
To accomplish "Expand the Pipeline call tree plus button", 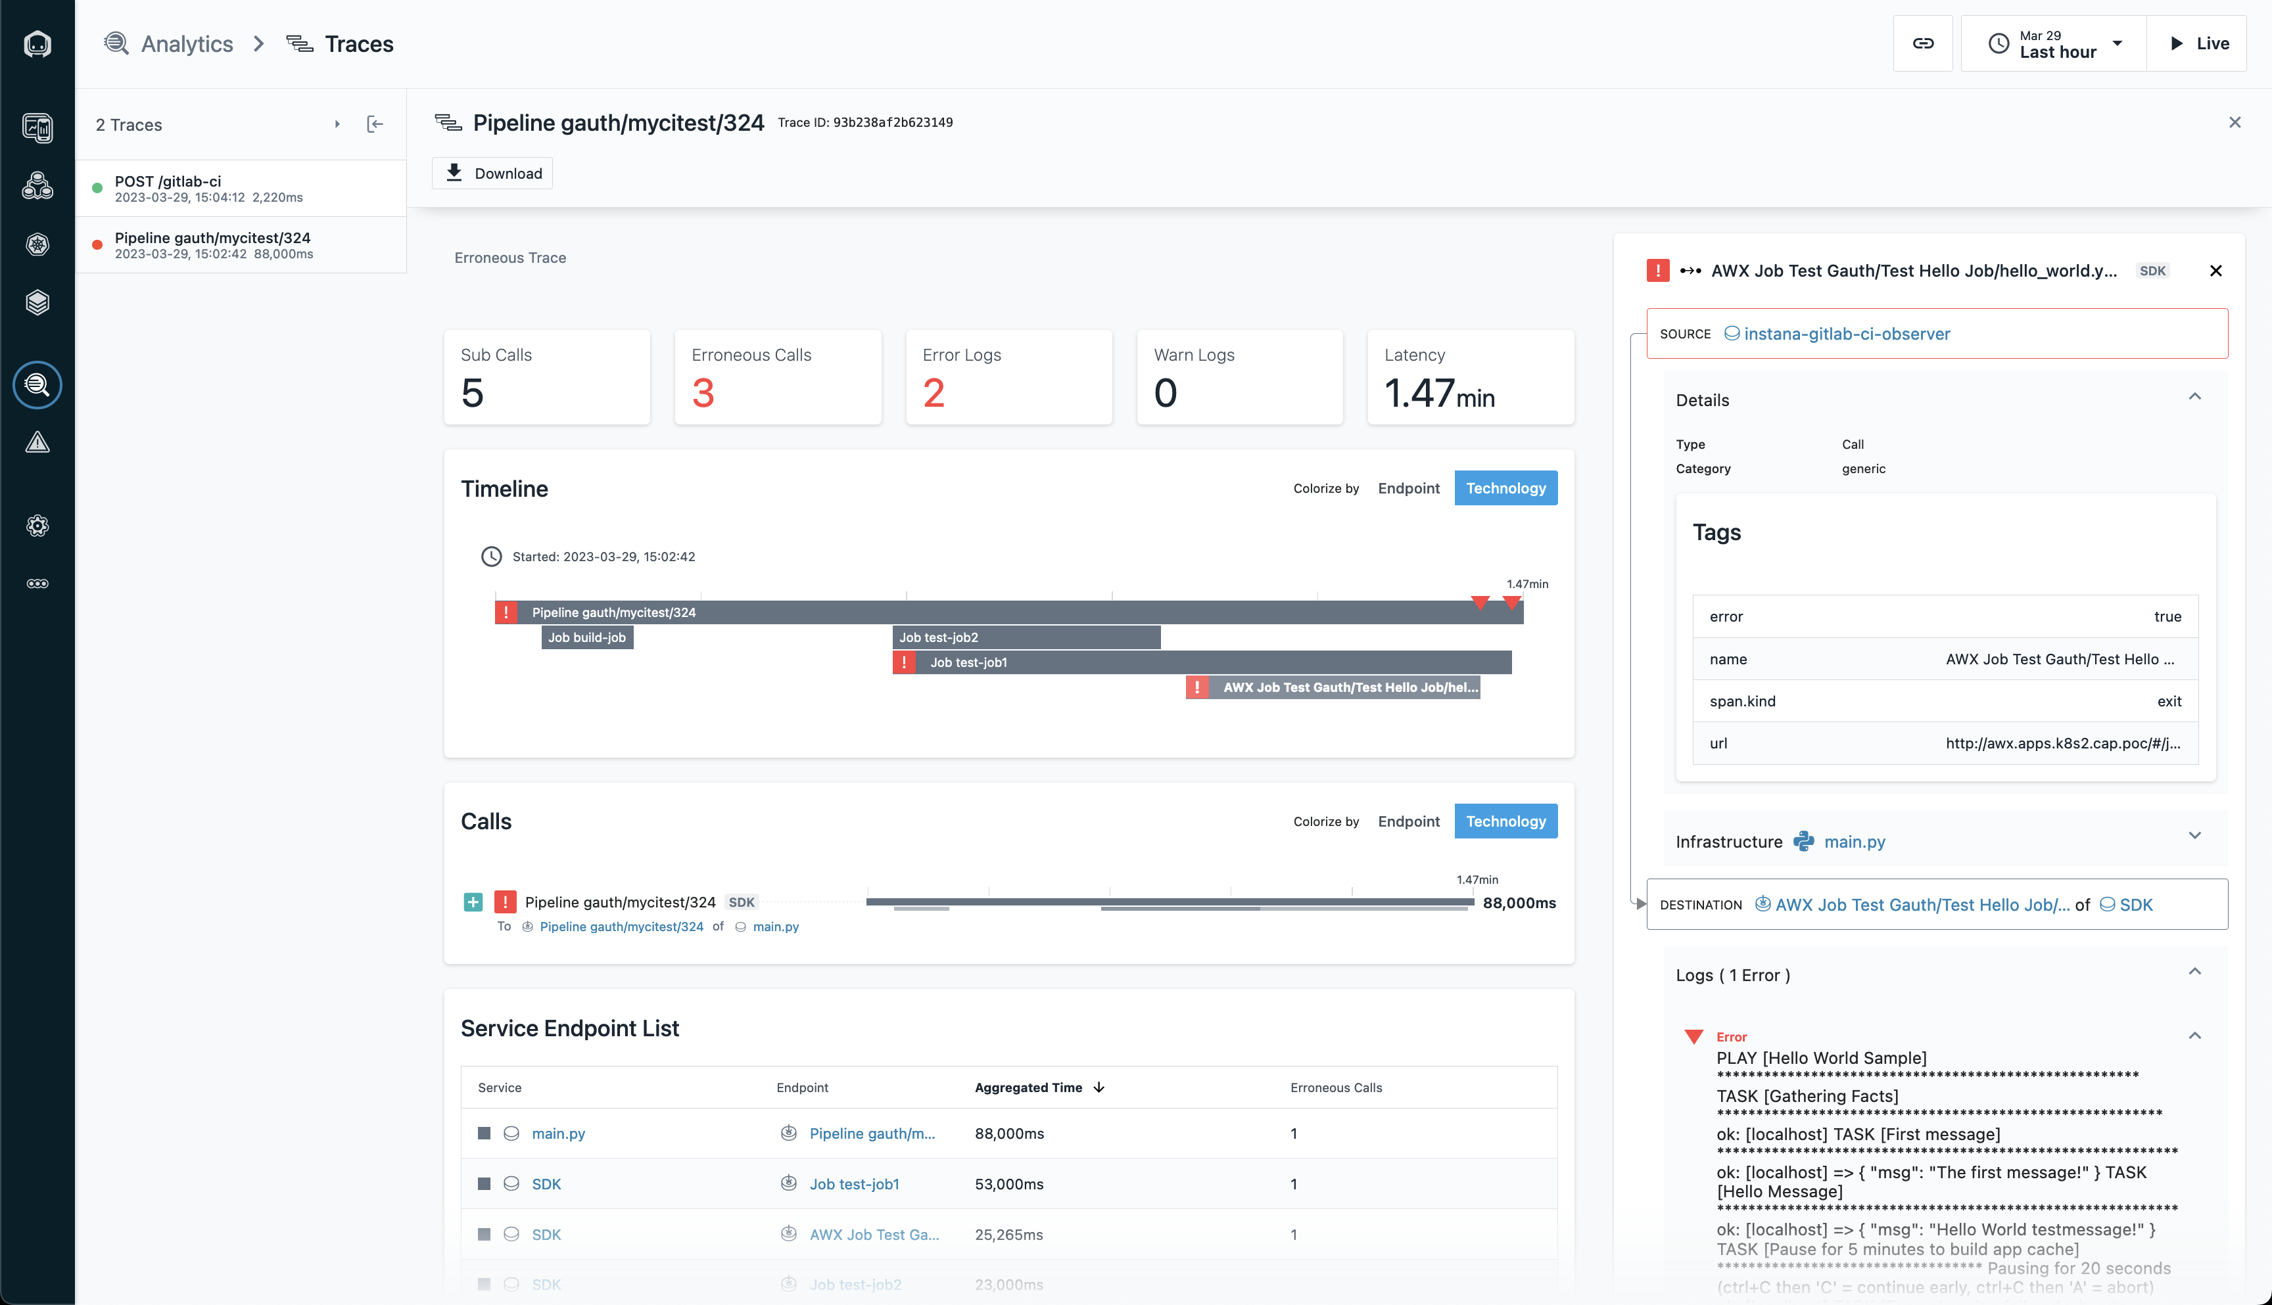I will (x=473, y=903).
